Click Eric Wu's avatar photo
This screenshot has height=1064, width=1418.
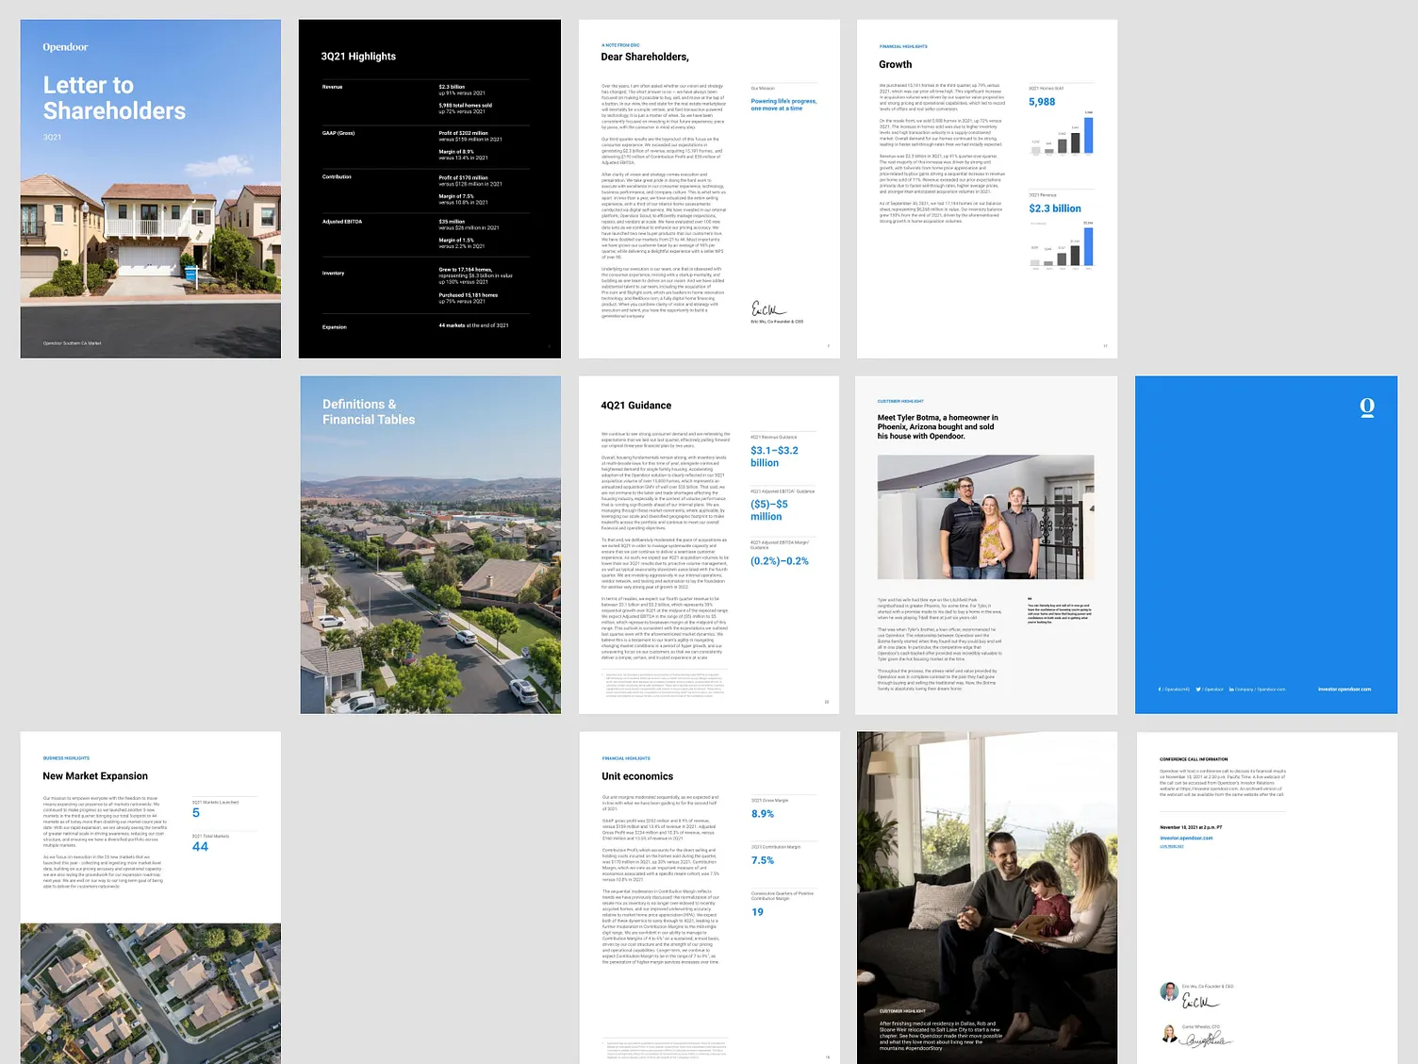tap(1167, 991)
